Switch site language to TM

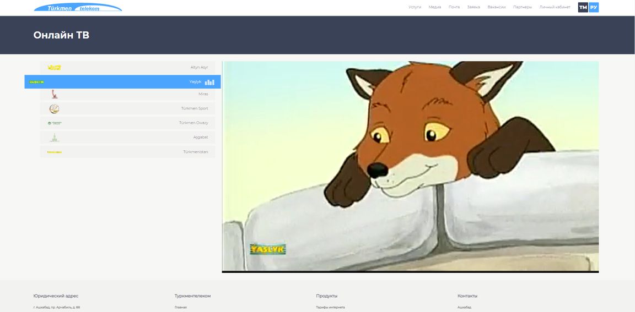tap(583, 7)
